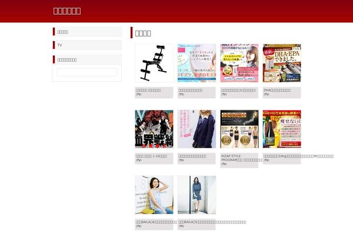The height and width of the screenshot is (235, 353).
Task: Open the TV category in the sidebar
Action: tap(59, 45)
